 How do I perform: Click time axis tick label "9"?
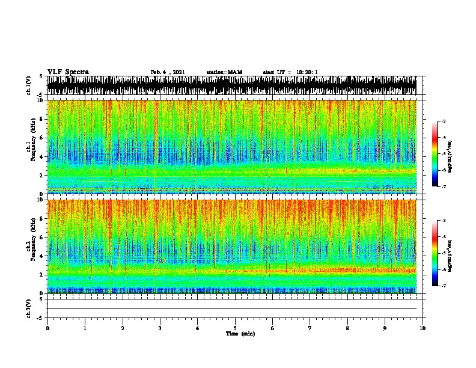click(385, 328)
